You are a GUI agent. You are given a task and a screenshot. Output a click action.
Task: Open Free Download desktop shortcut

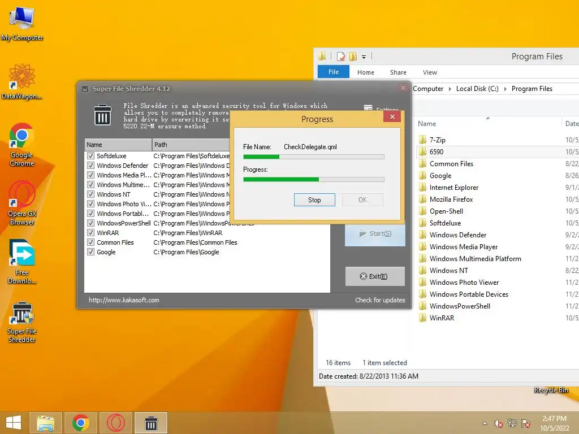pyautogui.click(x=22, y=262)
